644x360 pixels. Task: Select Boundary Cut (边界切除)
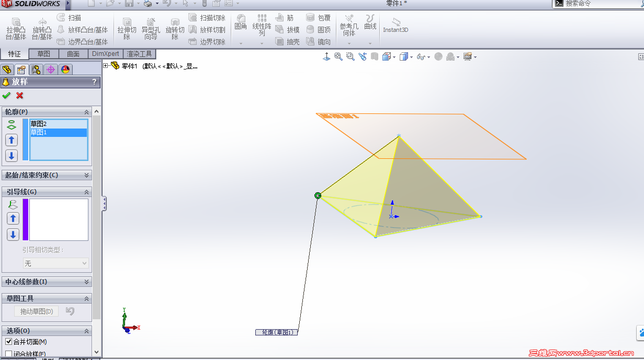207,42
